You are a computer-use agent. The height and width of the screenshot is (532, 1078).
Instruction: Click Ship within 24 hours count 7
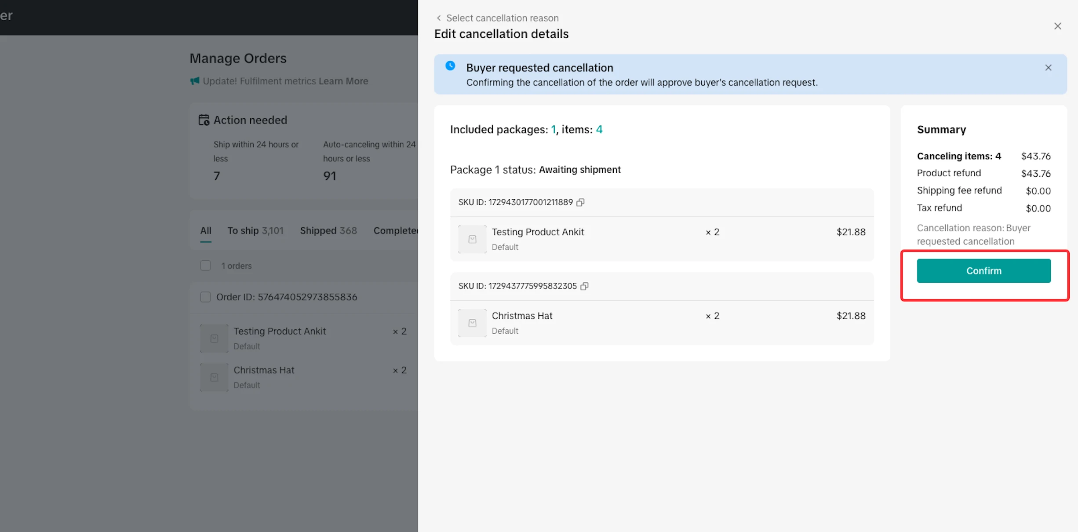[x=217, y=176]
